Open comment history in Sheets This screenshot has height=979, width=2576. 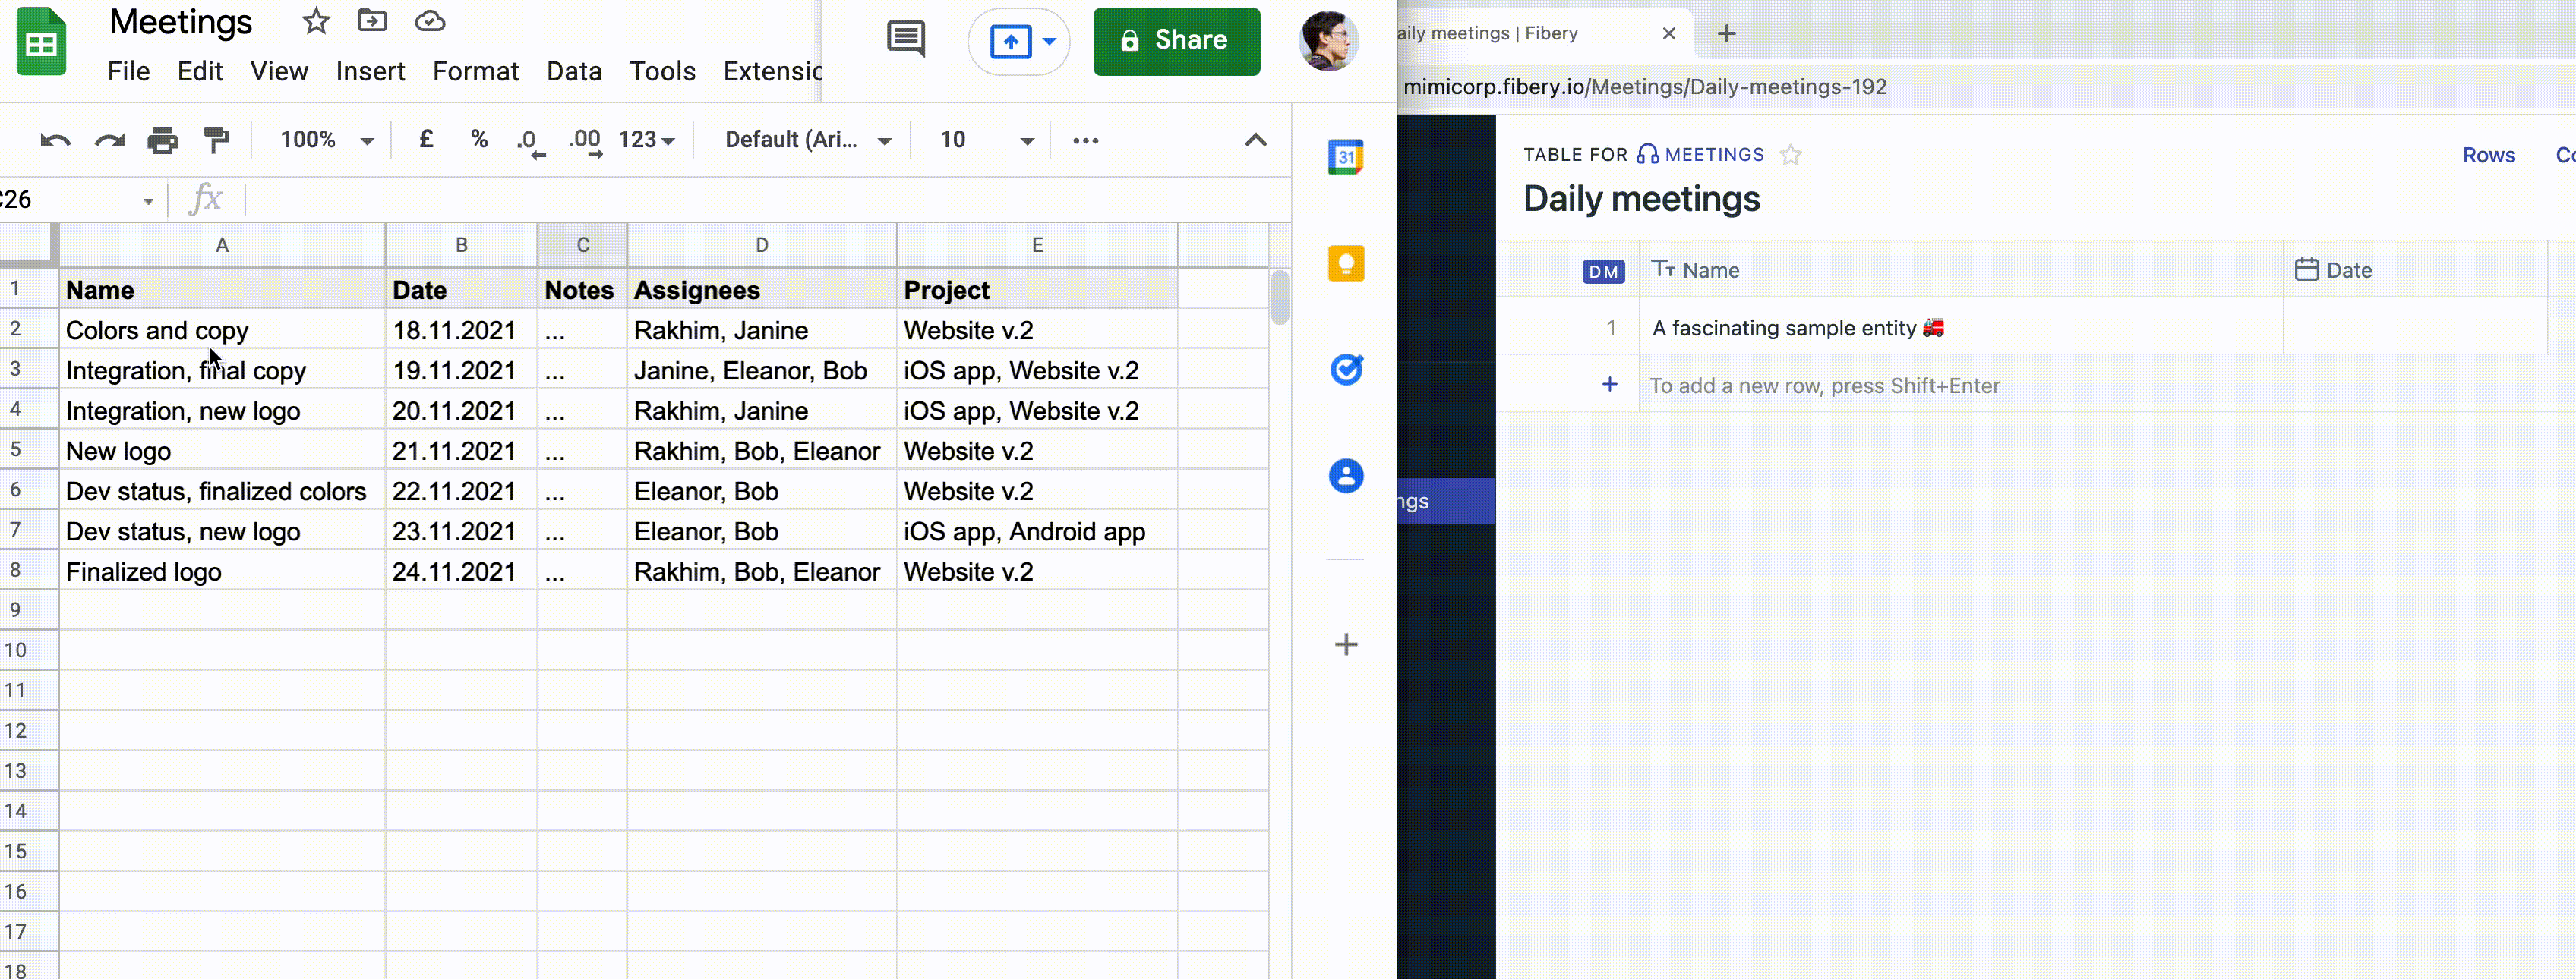904,40
